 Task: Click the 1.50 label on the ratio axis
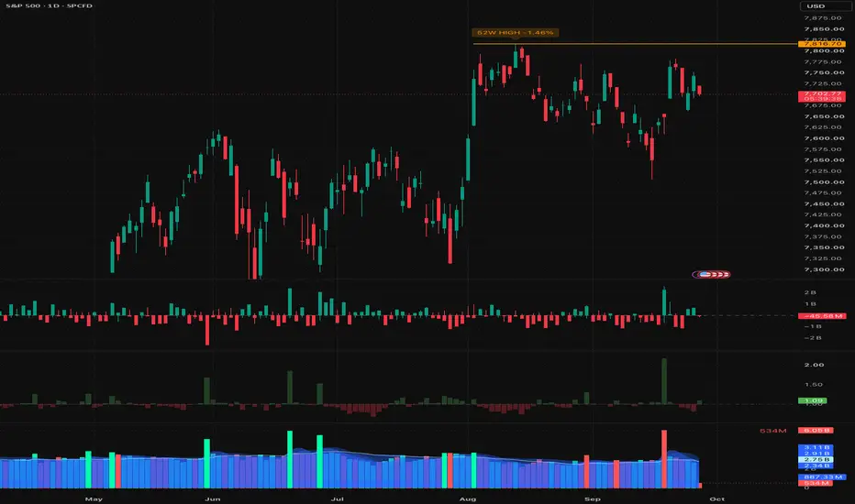point(814,384)
